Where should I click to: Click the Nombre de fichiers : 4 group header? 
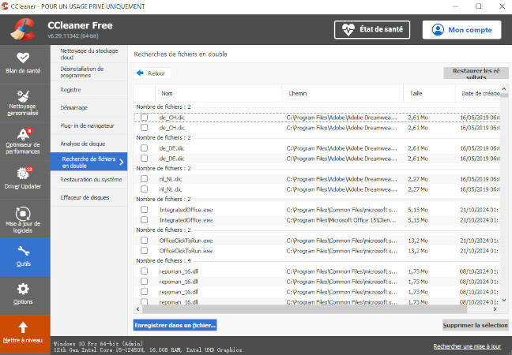click(x=164, y=261)
